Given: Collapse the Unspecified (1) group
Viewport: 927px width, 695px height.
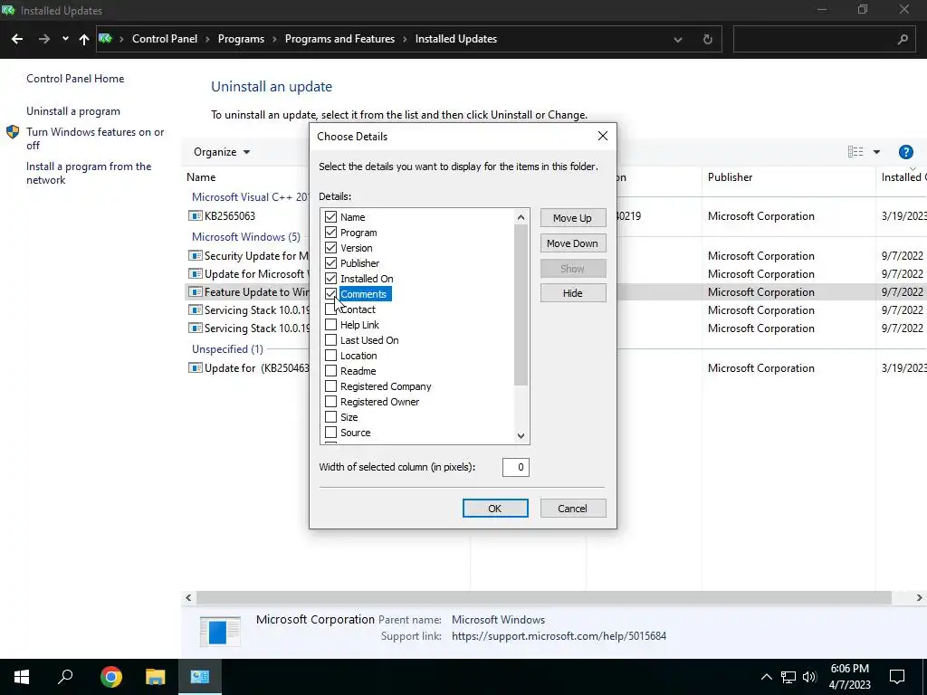Looking at the screenshot, I should click(x=227, y=349).
